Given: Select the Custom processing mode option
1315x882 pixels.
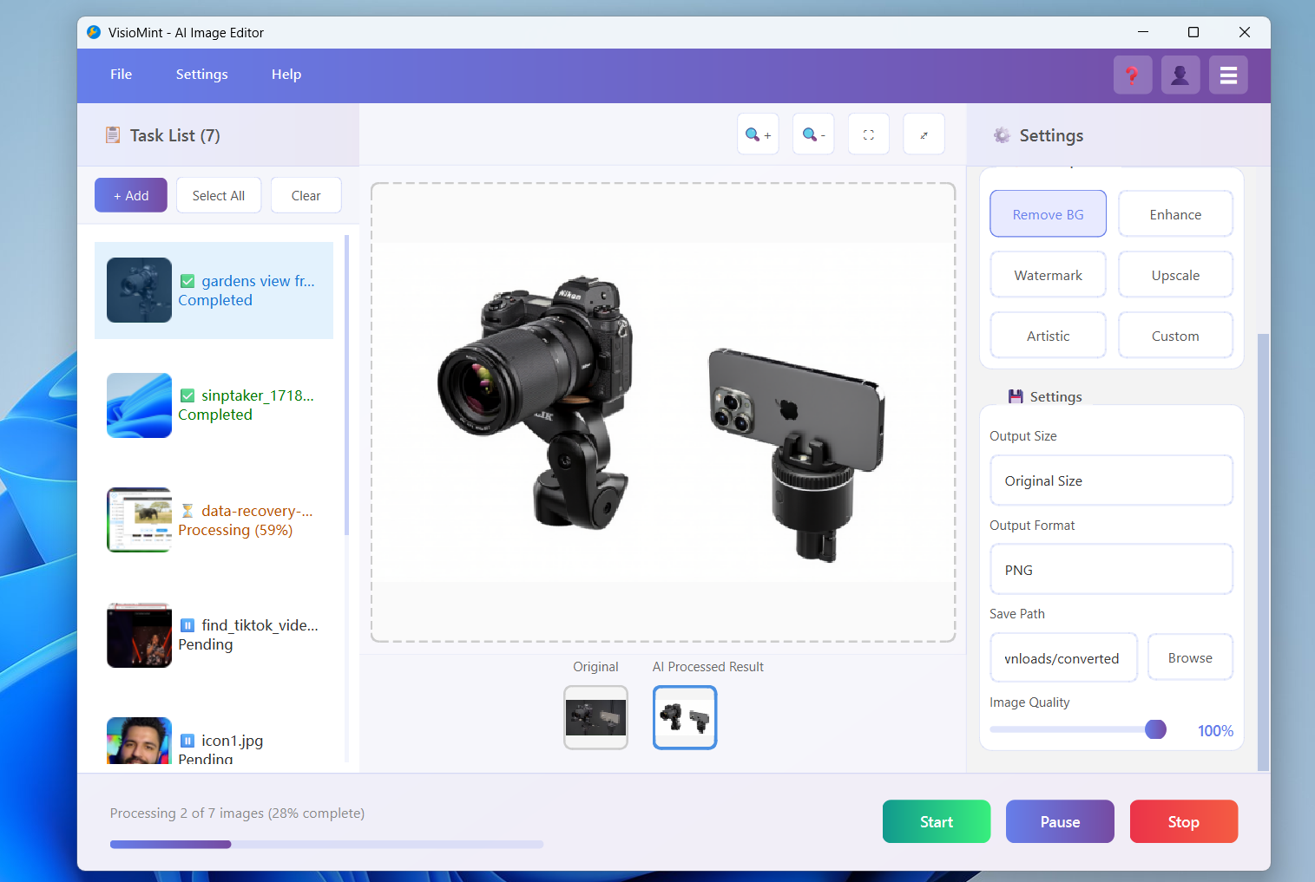Looking at the screenshot, I should point(1174,336).
